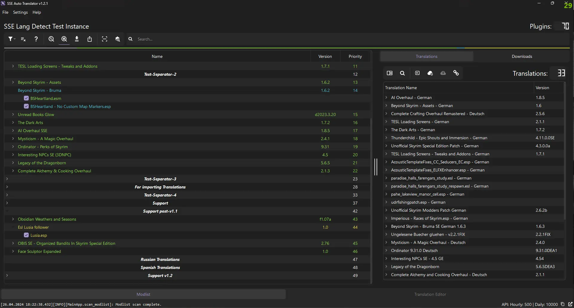Expand Obsidian Weathers and Seasons entry
Image resolution: width=574 pixels, height=308 pixels.
pyautogui.click(x=13, y=219)
